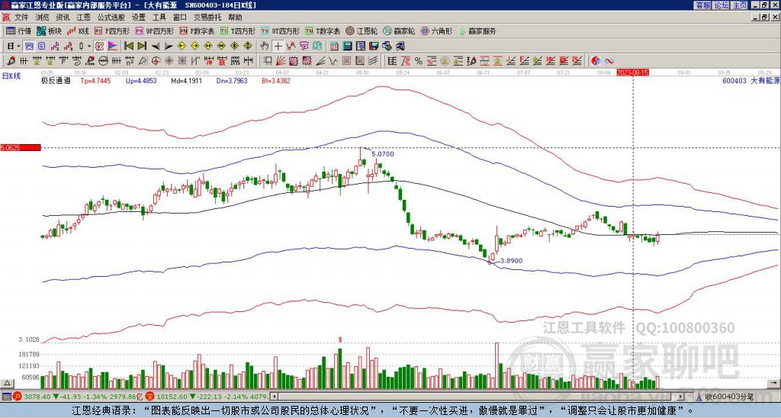The image size is (781, 418).
Task: Click the red 2023-08-15 date marker
Action: pyautogui.click(x=632, y=72)
